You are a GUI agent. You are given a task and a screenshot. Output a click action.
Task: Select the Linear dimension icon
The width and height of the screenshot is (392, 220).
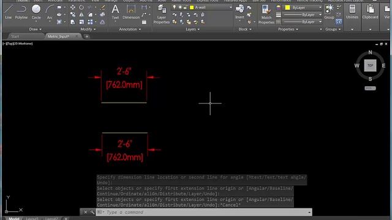[x=145, y=7]
